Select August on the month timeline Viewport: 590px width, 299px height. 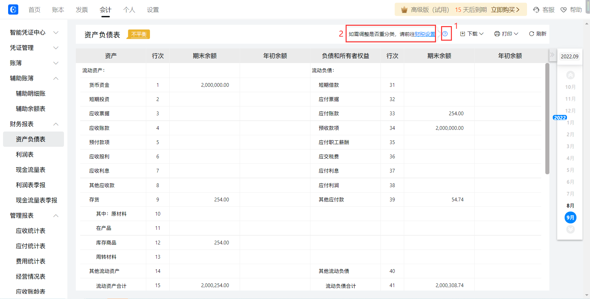[x=570, y=206]
